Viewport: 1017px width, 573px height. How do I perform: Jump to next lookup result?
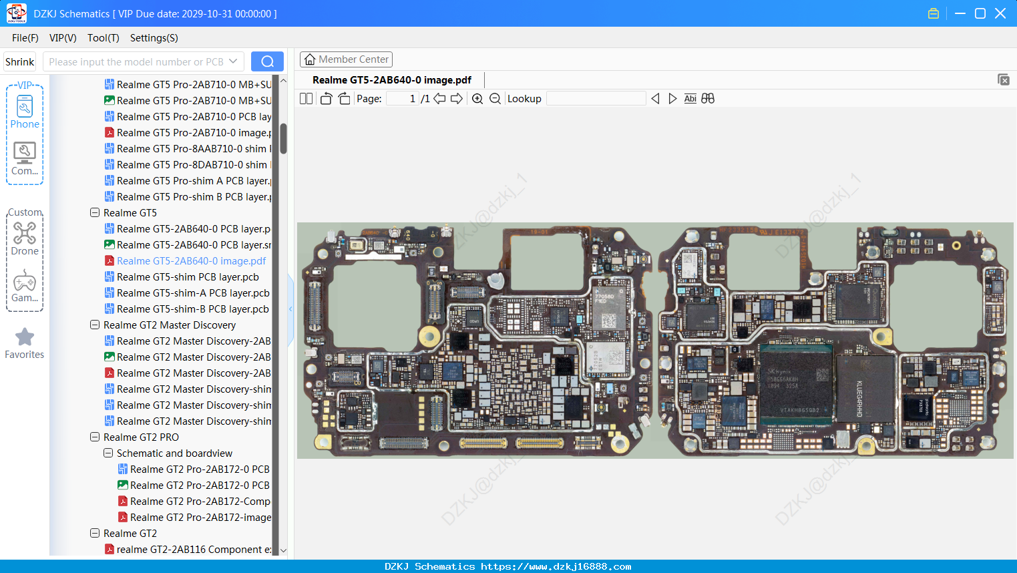tap(672, 99)
